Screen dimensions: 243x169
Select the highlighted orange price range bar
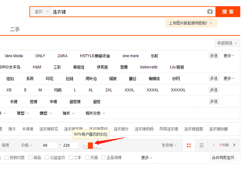(x=90, y=145)
